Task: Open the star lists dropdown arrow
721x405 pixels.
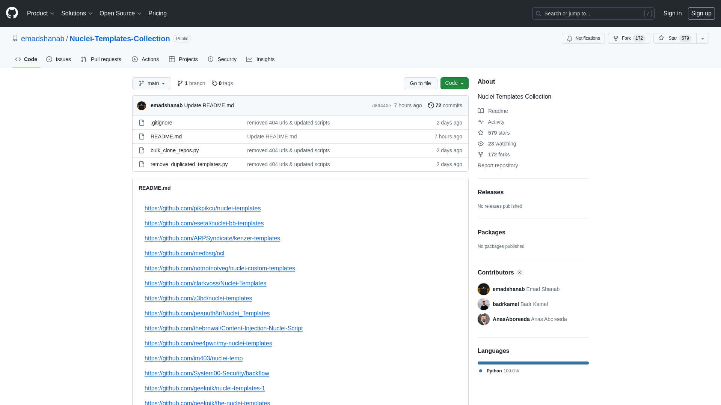Action: 703,38
